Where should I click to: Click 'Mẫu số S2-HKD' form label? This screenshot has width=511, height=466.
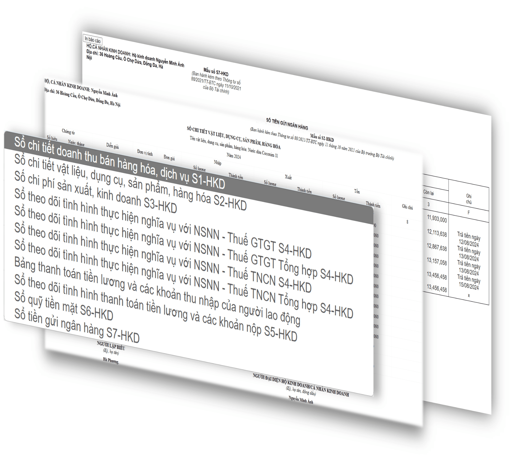pyautogui.click(x=322, y=138)
